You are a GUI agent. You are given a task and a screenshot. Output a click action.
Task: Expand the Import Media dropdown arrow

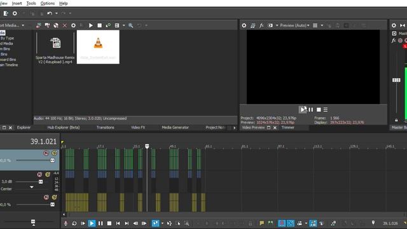point(23,25)
